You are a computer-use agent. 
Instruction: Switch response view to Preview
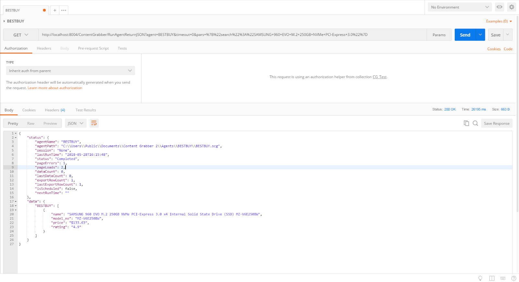coord(50,123)
